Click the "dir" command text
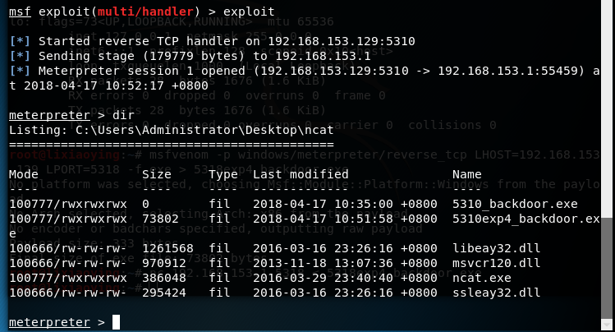615x332 pixels. tap(123, 115)
